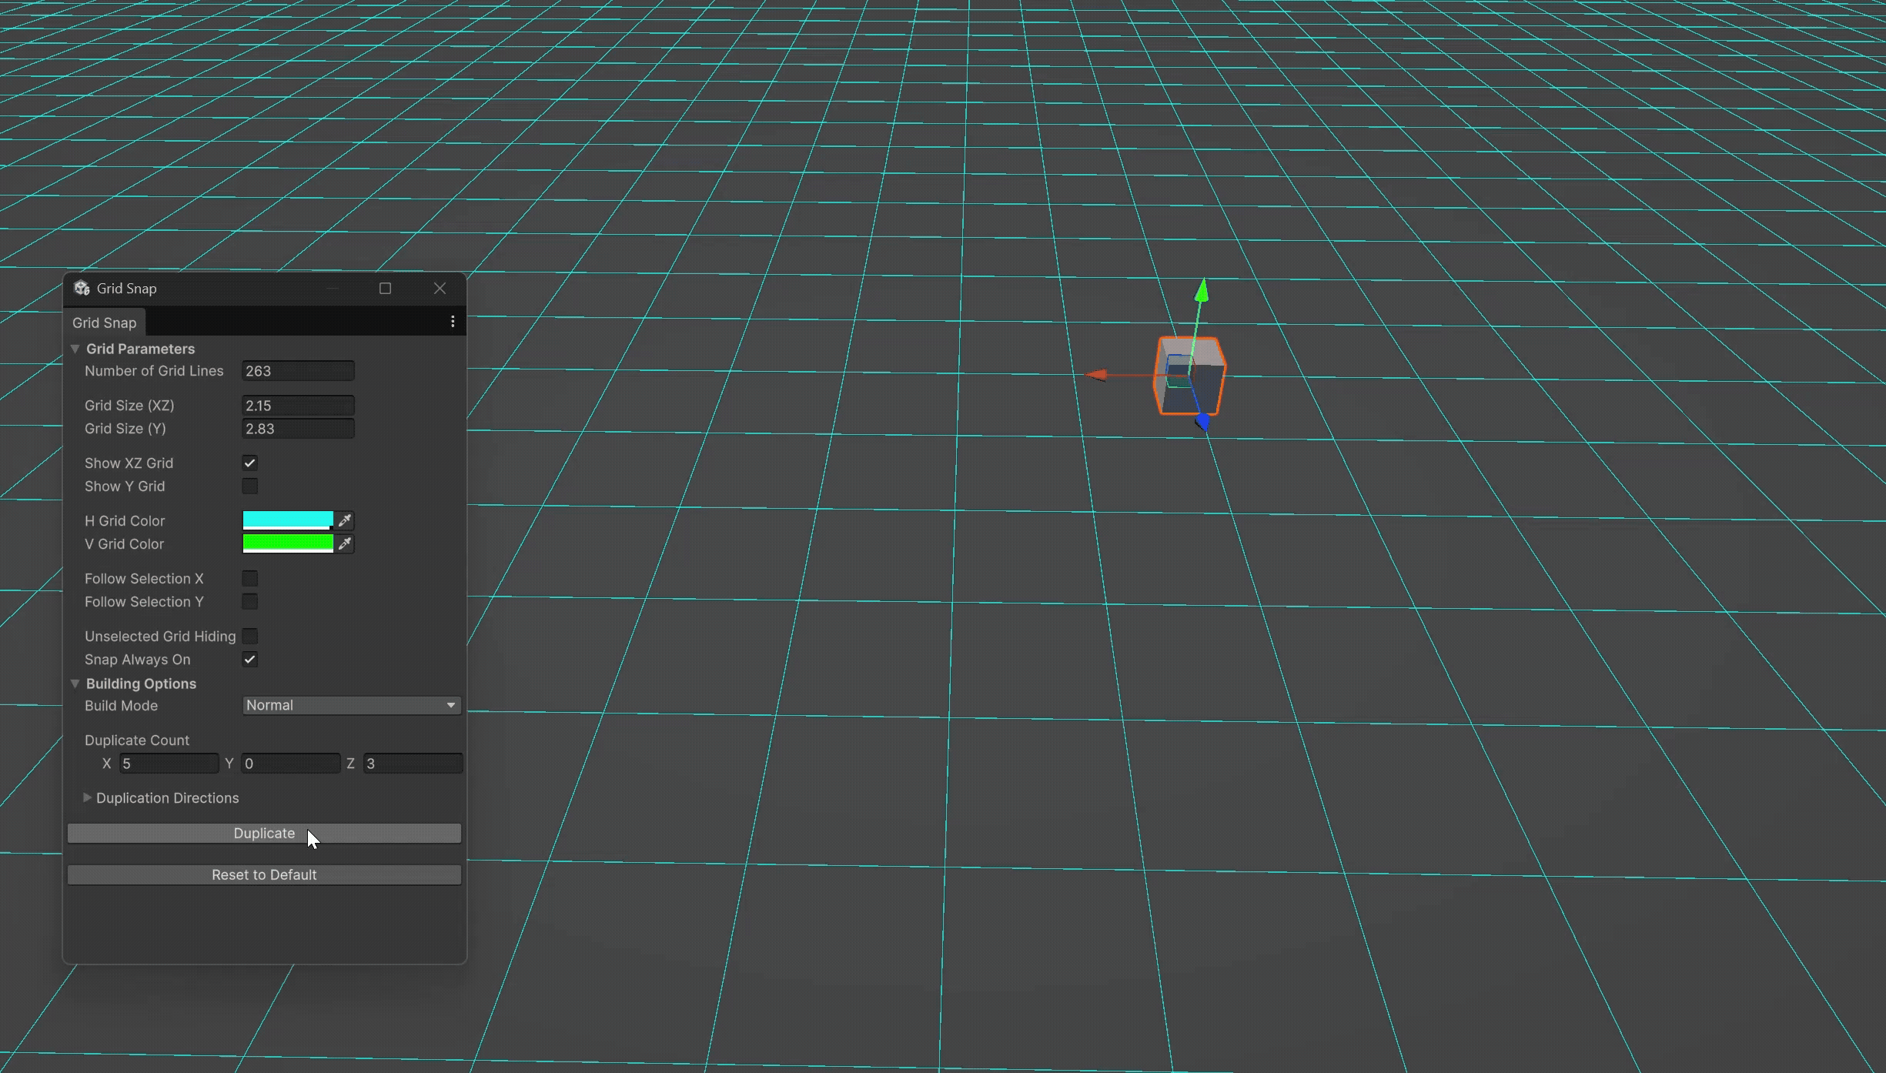Toggle Unselected Grid Hiding checkbox

tap(249, 636)
